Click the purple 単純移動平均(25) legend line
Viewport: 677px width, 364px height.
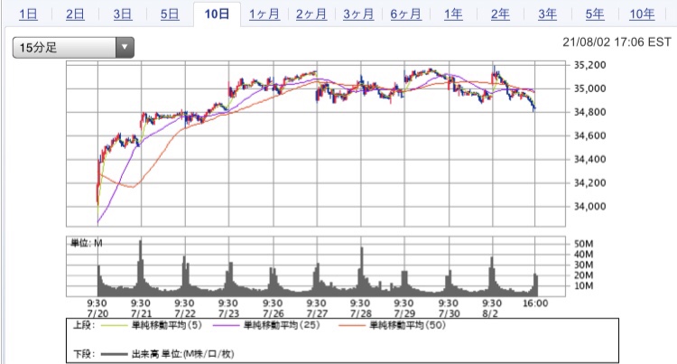[x=226, y=325]
